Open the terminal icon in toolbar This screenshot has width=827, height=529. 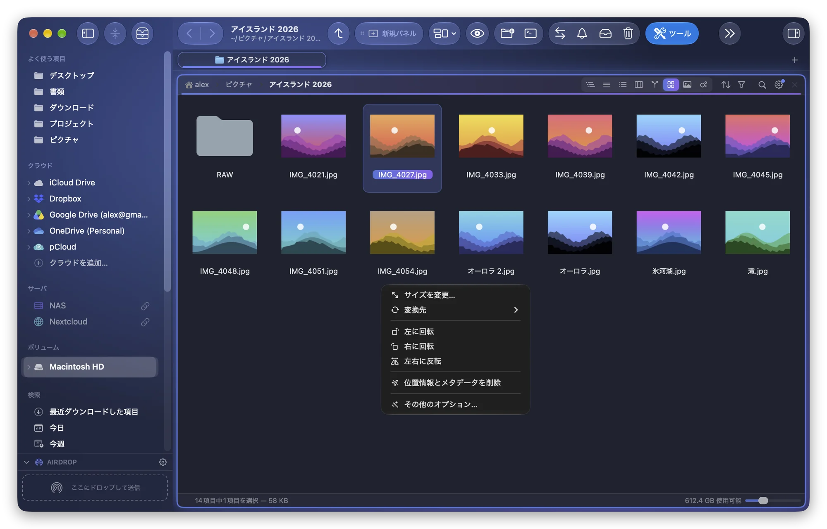click(530, 33)
